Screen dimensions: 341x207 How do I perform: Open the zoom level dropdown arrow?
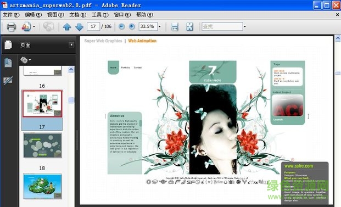160,26
